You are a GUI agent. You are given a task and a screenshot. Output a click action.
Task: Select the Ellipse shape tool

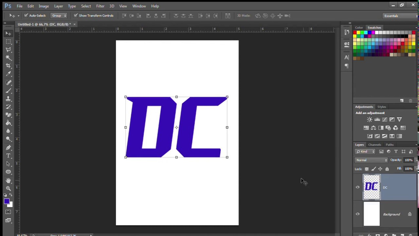[x=9, y=172]
